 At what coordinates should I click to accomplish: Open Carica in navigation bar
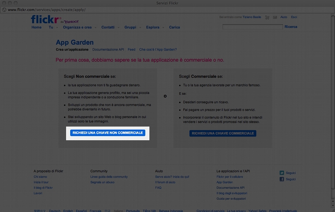tap(175, 27)
